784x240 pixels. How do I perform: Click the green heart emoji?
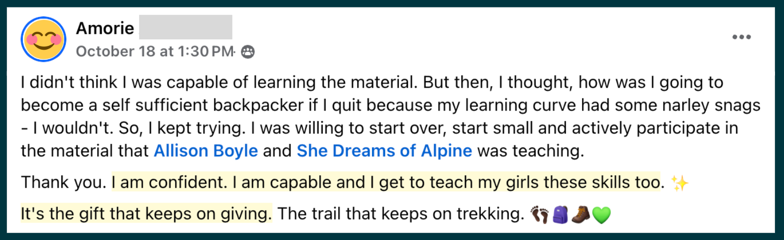601,215
